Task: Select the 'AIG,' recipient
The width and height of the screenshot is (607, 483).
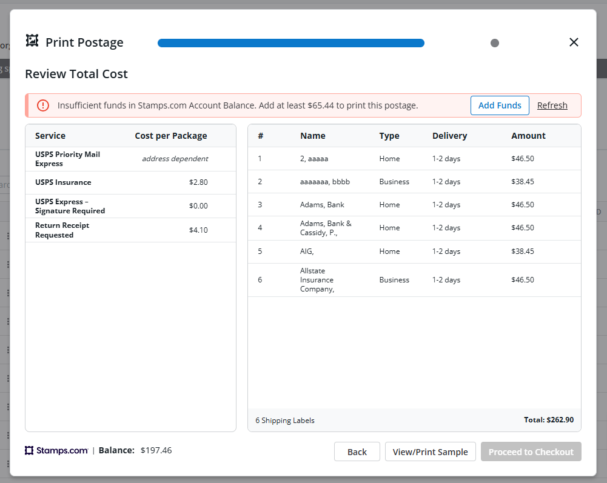Action: coord(307,251)
